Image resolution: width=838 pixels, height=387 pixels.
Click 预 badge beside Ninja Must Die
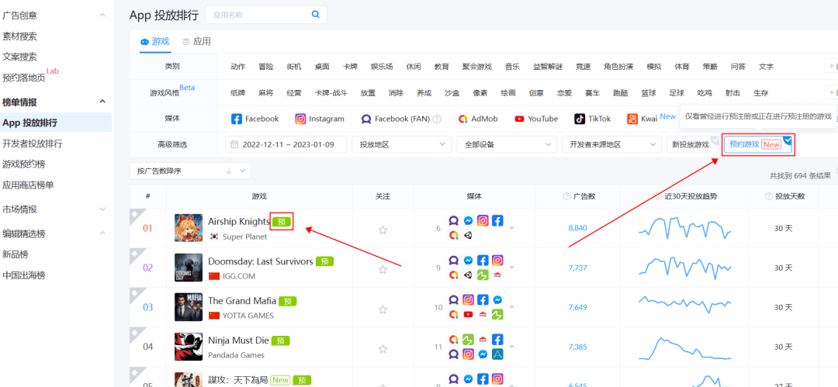coord(281,340)
